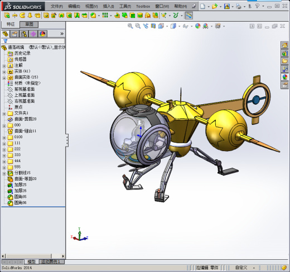Image resolution: width=290 pixels, height=272 pixels.
Task: Toggle the Instant3D ruler icon
Action: (189, 16)
